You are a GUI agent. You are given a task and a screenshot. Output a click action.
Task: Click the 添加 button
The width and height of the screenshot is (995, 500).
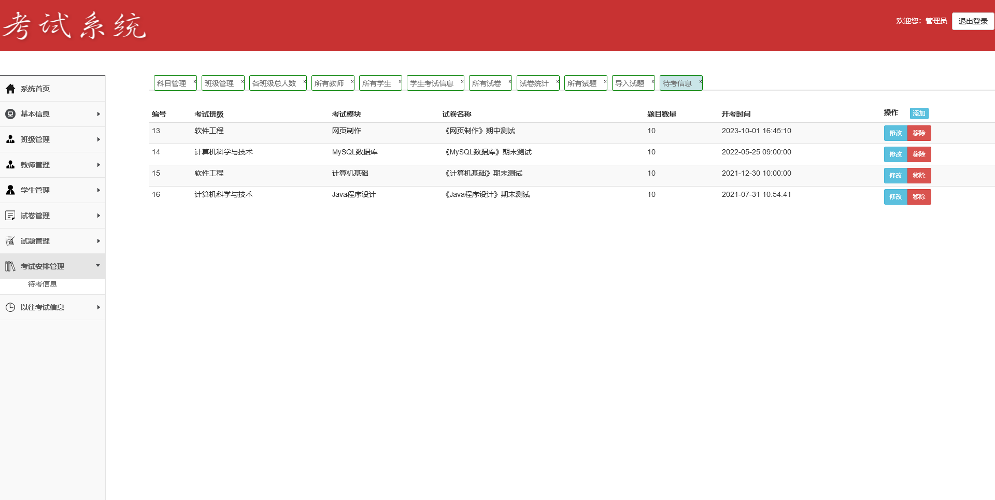coord(919,113)
